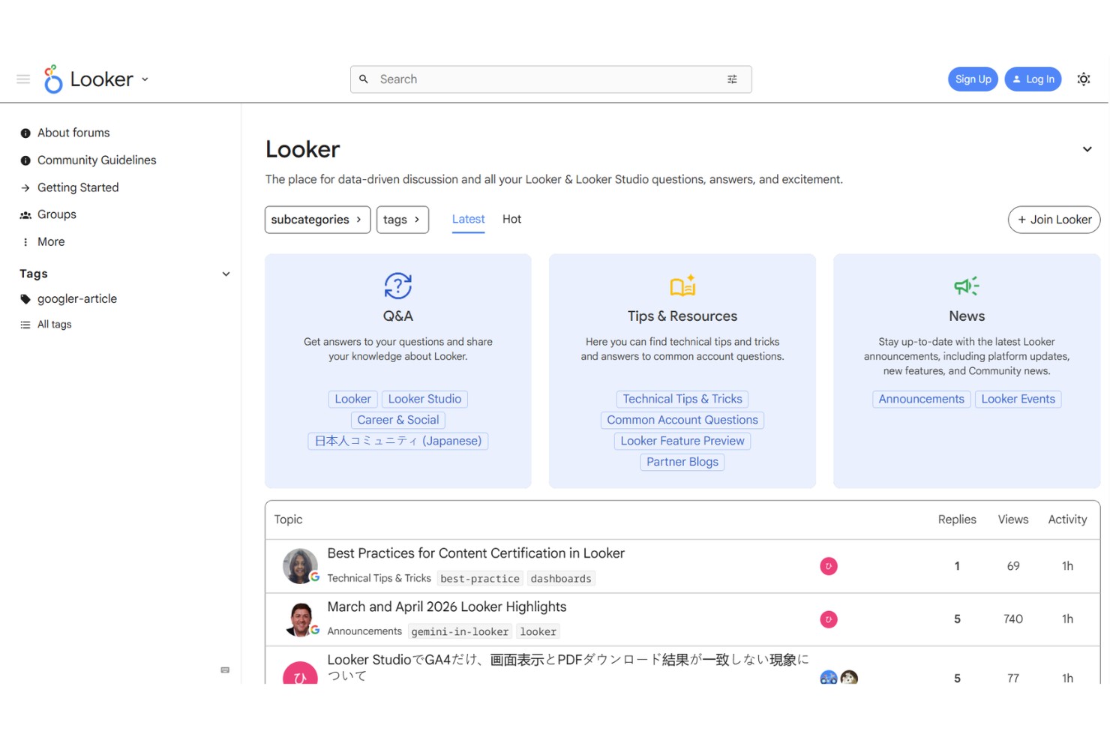Click the News megaphone icon

click(x=967, y=286)
